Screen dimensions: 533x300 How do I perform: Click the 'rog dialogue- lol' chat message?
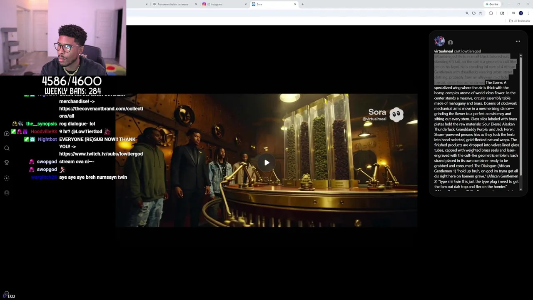point(77,124)
